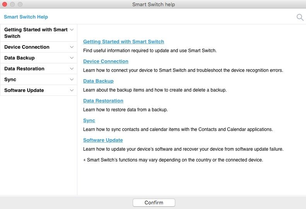Click description about backup items and deleting backups
The image size is (306, 209).
[155, 90]
